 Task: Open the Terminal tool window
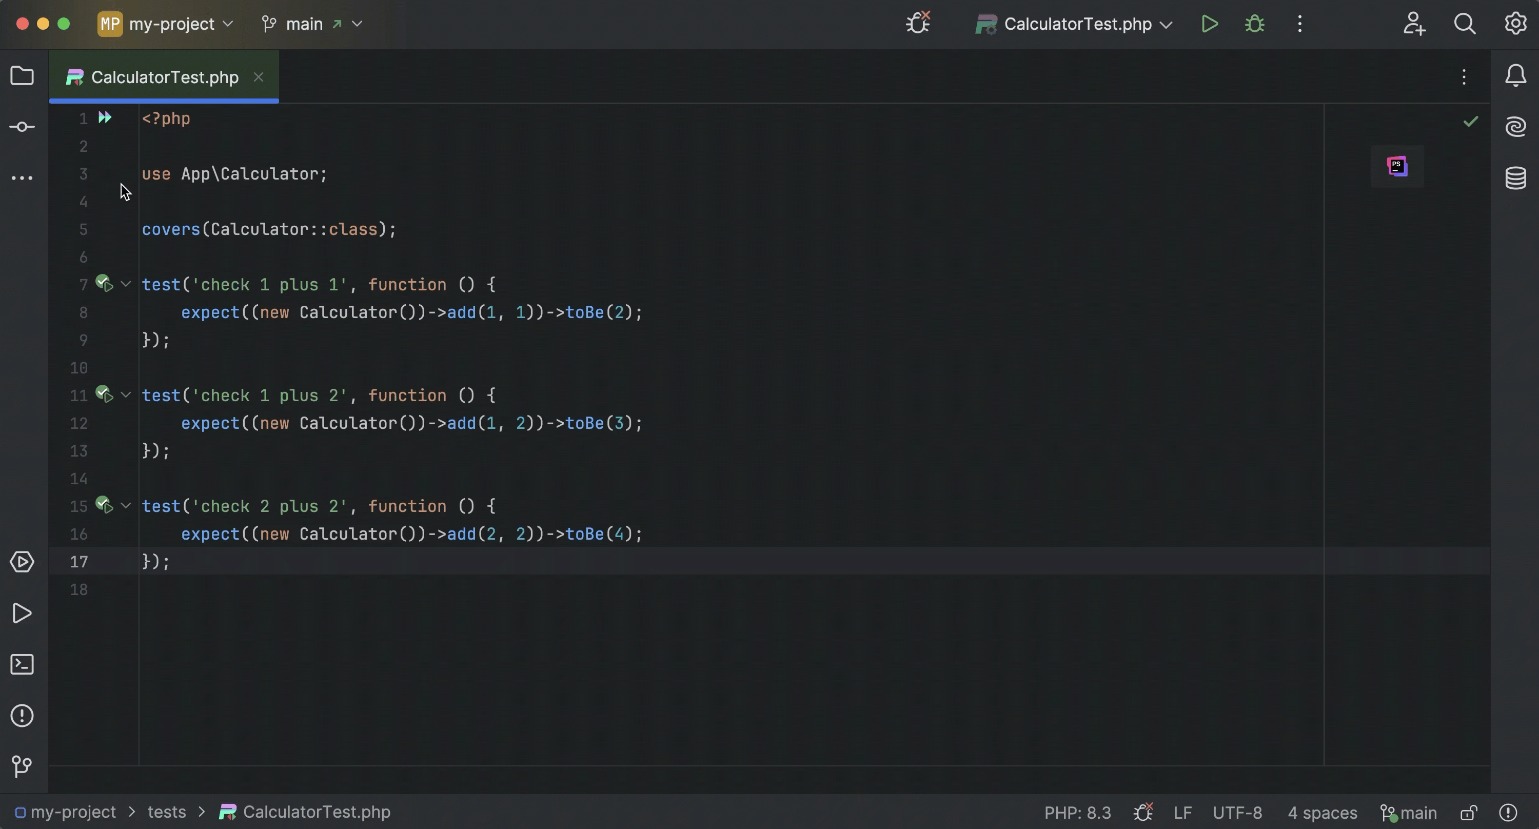click(x=22, y=664)
